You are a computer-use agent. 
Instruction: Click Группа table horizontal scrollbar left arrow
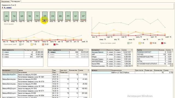(138, 66)
